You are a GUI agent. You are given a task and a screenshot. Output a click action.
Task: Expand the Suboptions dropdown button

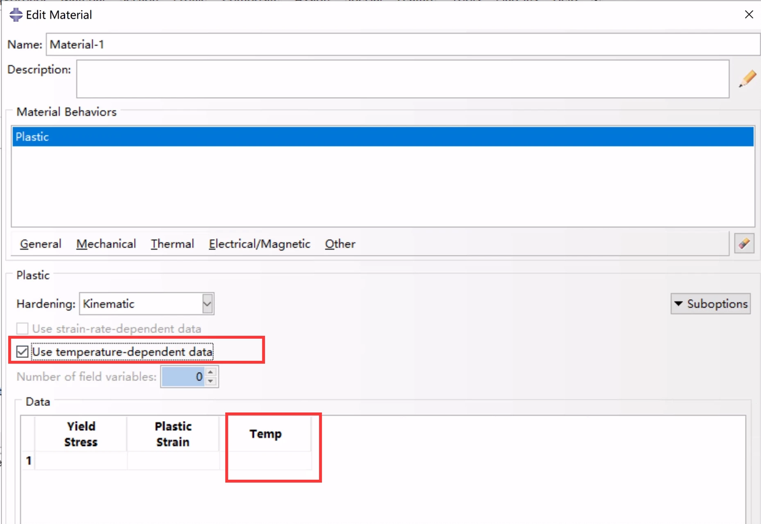pyautogui.click(x=711, y=304)
